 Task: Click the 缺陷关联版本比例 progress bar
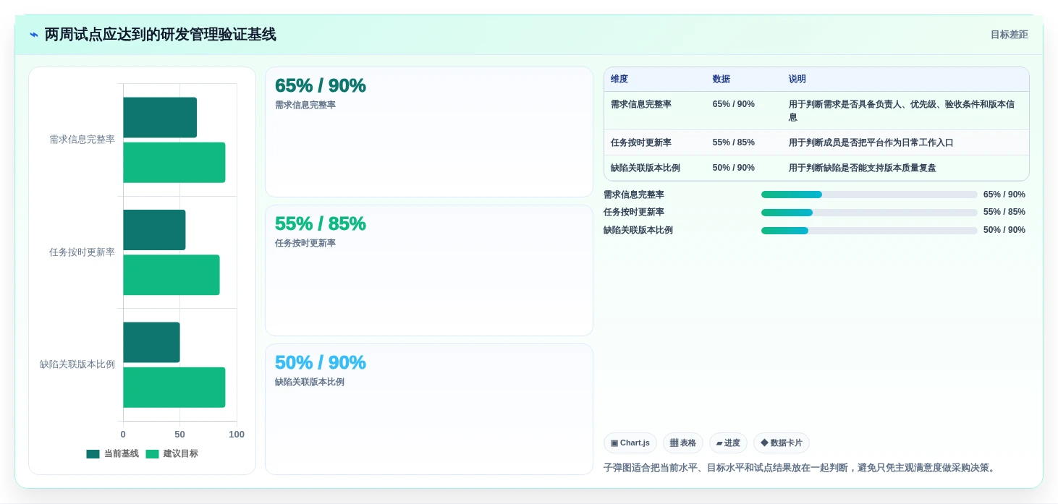(869, 231)
